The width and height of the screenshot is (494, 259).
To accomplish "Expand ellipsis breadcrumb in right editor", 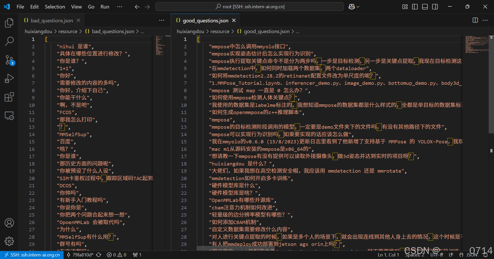I will point(297,31).
